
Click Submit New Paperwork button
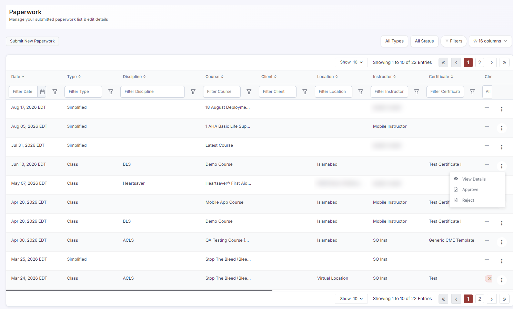pyautogui.click(x=32, y=41)
